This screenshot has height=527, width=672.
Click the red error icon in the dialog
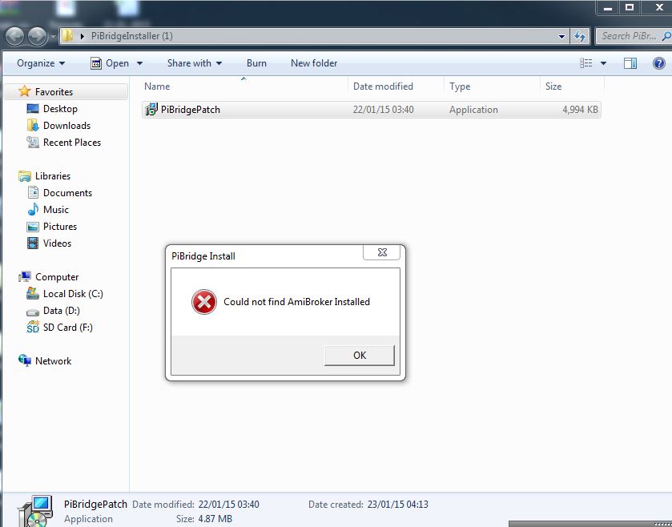[x=204, y=302]
